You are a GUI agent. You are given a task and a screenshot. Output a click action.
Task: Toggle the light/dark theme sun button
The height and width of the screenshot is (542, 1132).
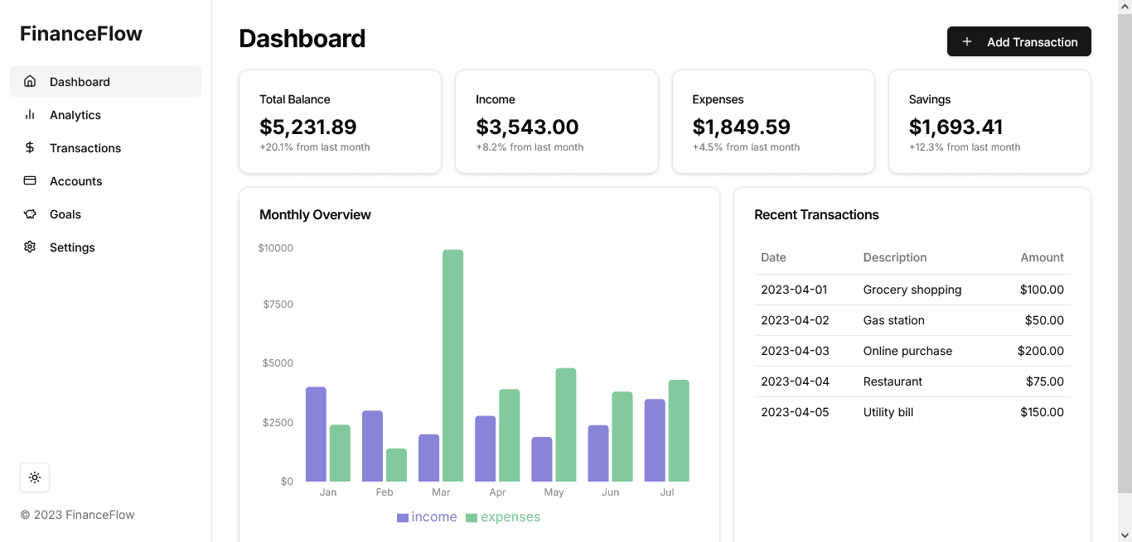pyautogui.click(x=35, y=477)
